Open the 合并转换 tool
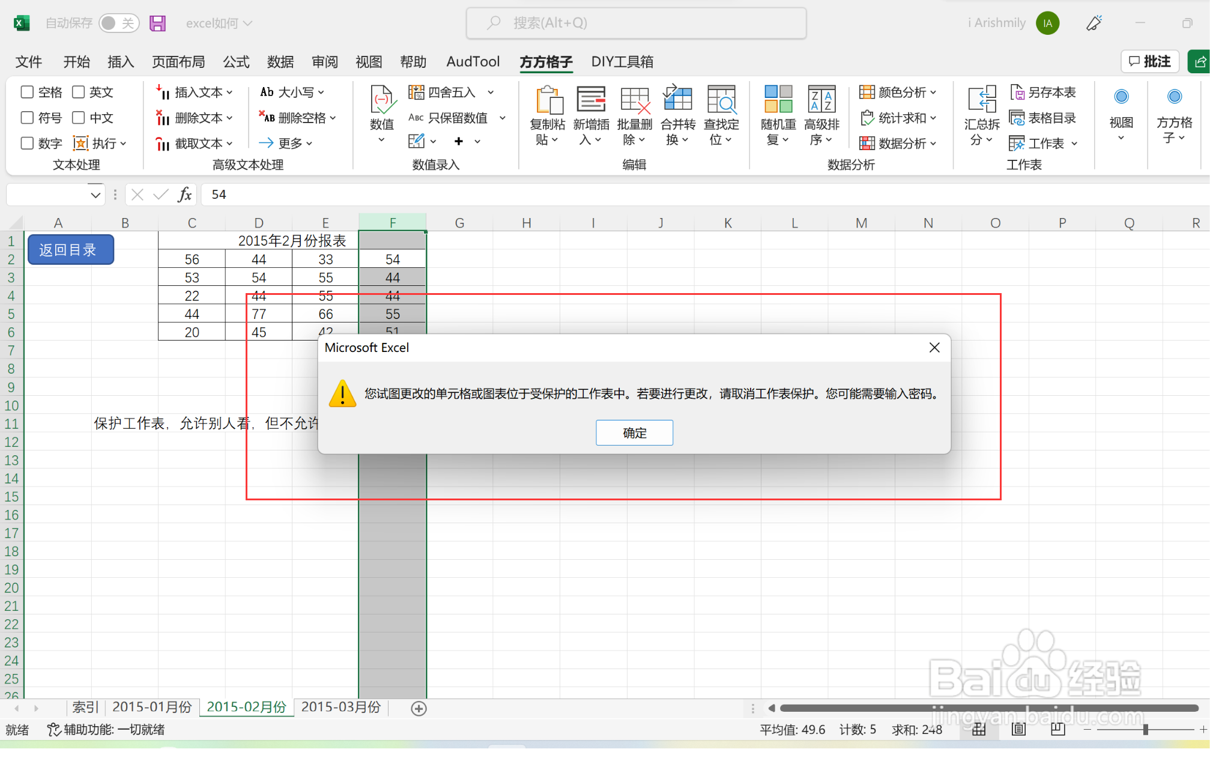Viewport: 1210px width, 758px height. point(677,114)
